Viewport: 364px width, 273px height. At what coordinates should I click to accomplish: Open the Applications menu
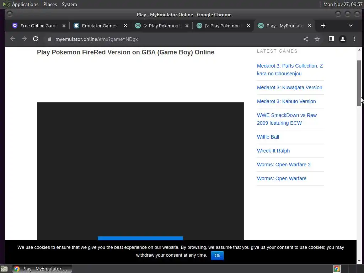(x=25, y=4)
